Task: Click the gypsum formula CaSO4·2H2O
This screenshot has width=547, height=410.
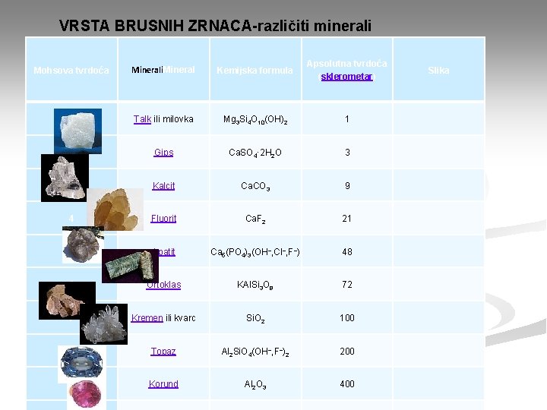Action: coord(255,153)
